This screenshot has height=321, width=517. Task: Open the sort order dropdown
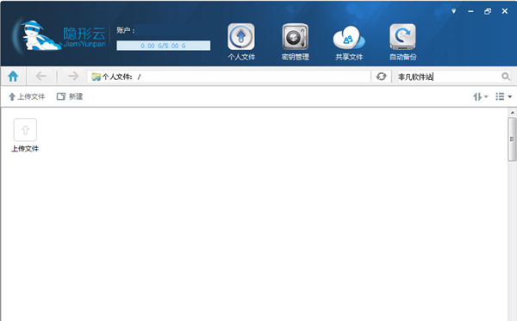(481, 96)
